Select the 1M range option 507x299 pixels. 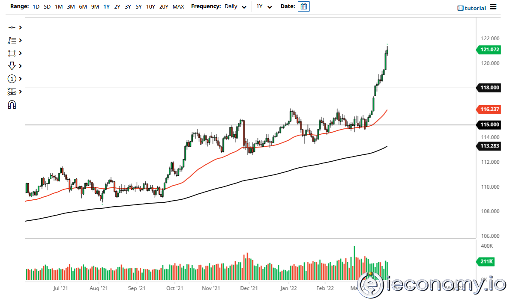point(59,6)
